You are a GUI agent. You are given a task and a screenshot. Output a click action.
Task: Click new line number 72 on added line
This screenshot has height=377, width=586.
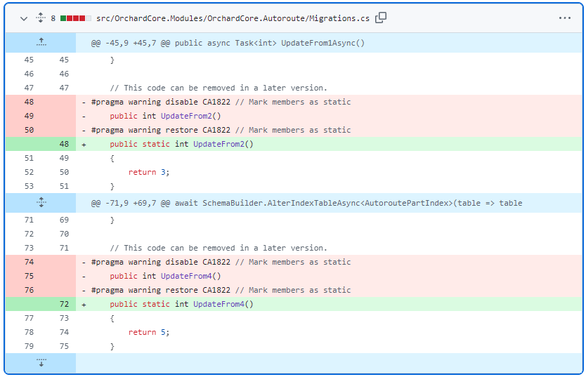click(x=64, y=304)
